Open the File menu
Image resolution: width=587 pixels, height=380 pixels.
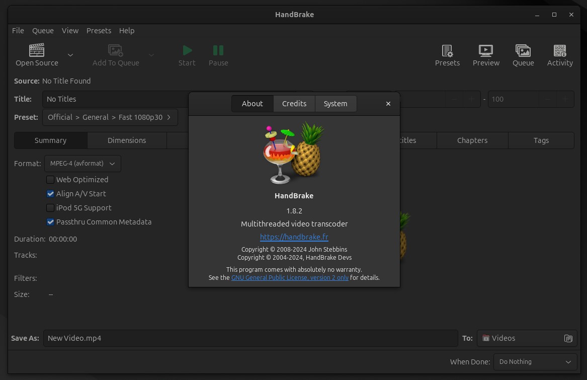(18, 30)
